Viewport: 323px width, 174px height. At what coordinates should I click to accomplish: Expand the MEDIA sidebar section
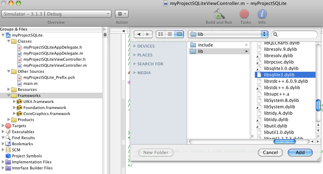(135, 72)
